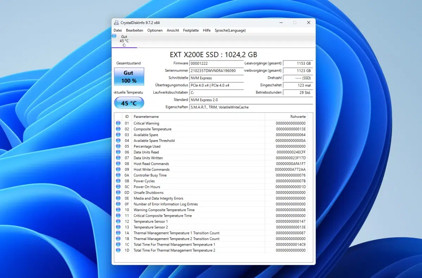
Task: Click the Laufwerksbuchstaben field C:
Action: pyautogui.click(x=216, y=93)
